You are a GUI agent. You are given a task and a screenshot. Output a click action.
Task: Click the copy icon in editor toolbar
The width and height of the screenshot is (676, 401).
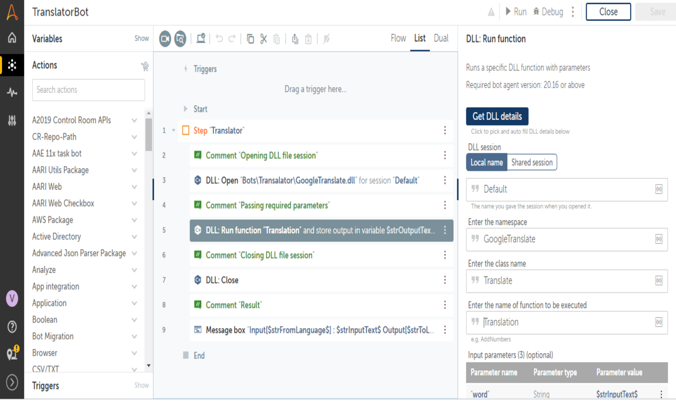(250, 39)
